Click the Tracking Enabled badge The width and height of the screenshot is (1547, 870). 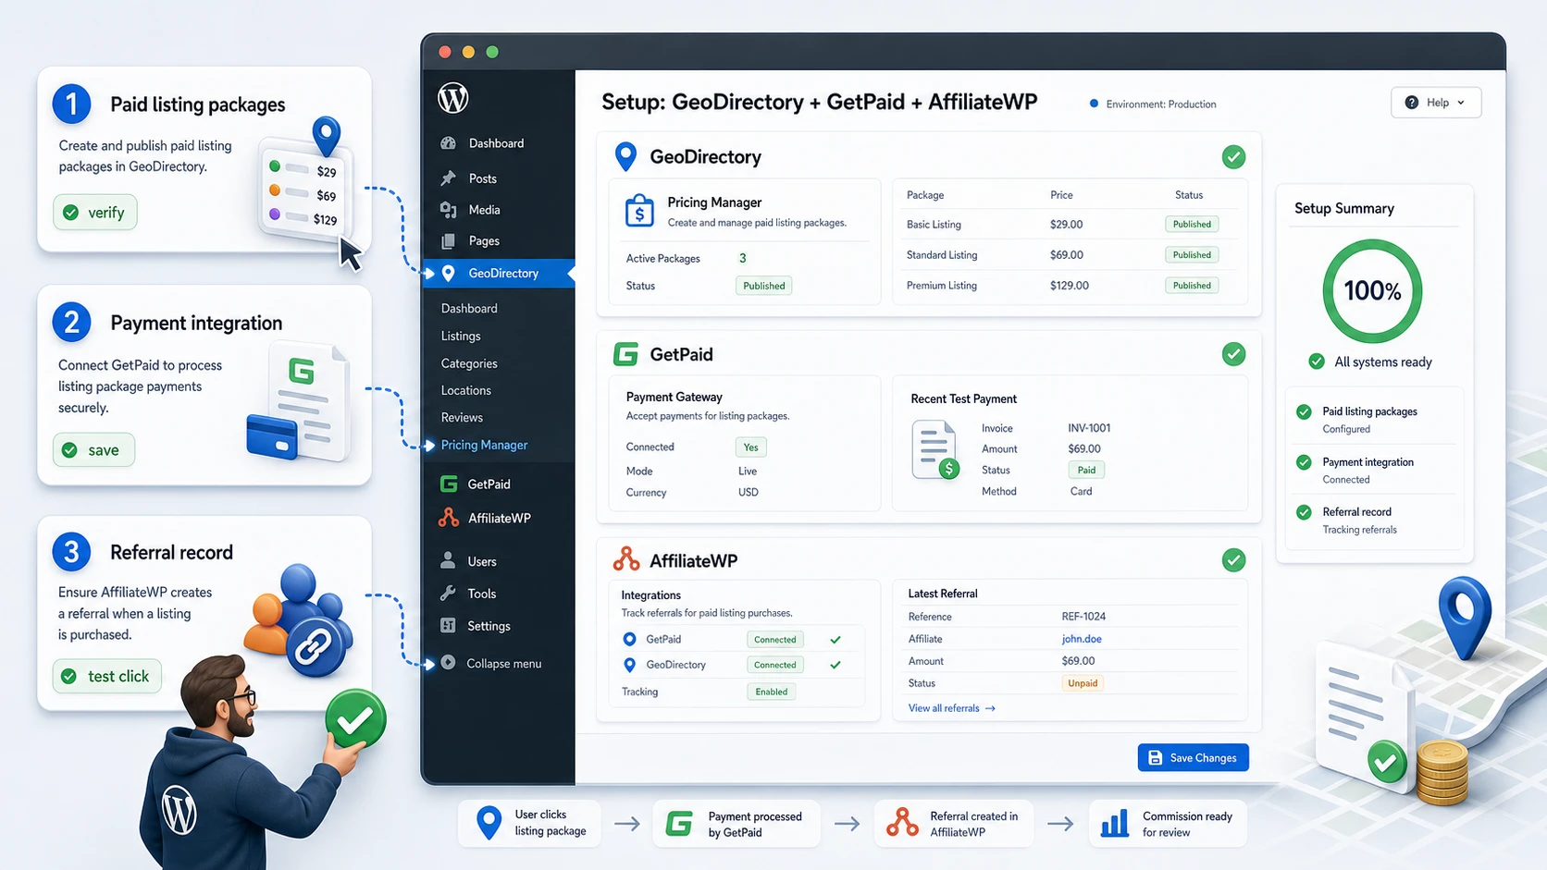pos(772,692)
